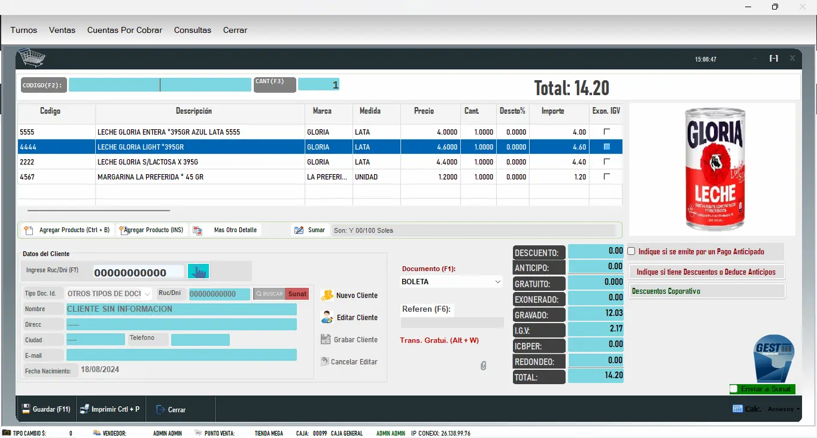This screenshot has height=438, width=817.
Task: Click the red Sunat button
Action: click(x=297, y=294)
